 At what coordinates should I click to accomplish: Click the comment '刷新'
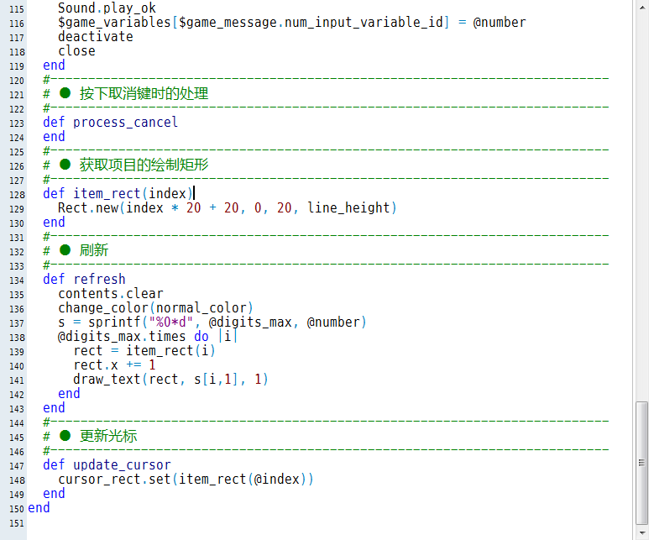tap(94, 250)
